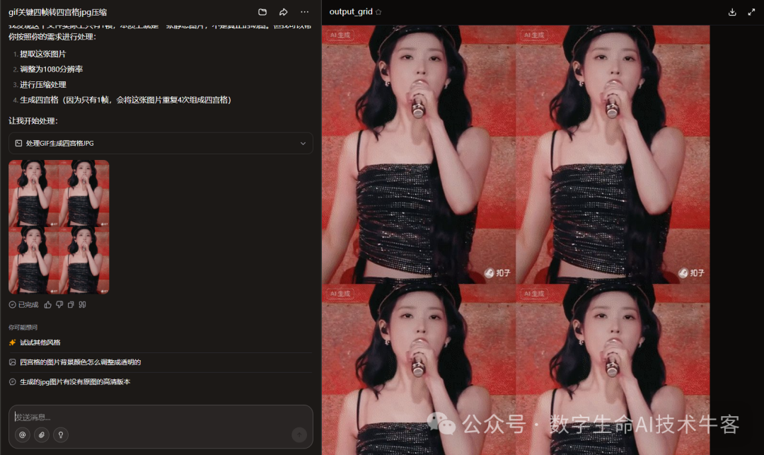Screen dimensions: 764x455
Task: Click the thumbs up feedback icon
Action: click(48, 304)
